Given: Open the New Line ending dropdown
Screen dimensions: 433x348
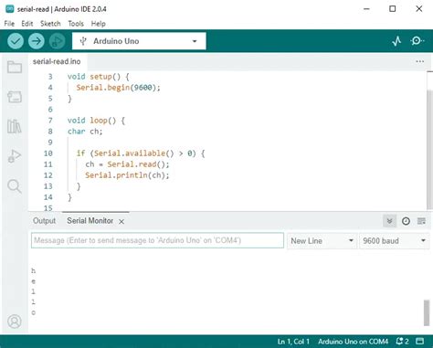Looking at the screenshot, I should pyautogui.click(x=322, y=241).
